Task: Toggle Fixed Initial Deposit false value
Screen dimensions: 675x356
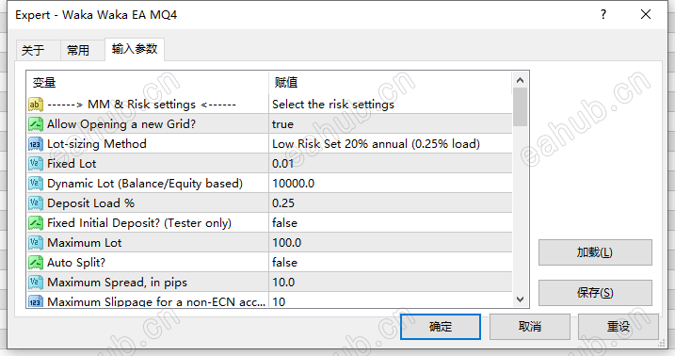Action: [391, 223]
